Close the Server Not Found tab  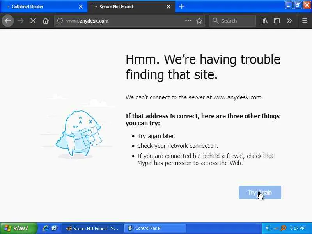(168, 7)
